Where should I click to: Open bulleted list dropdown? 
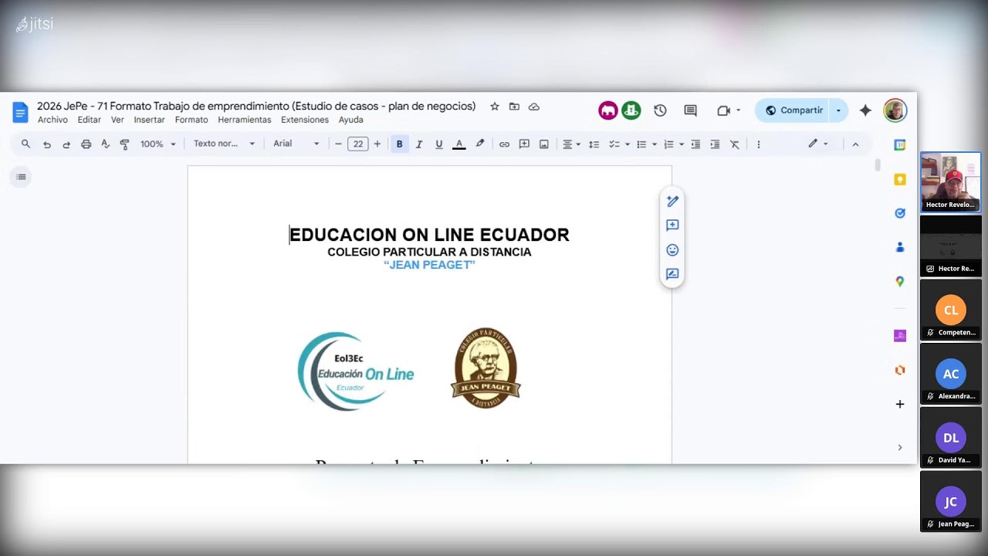[645, 144]
